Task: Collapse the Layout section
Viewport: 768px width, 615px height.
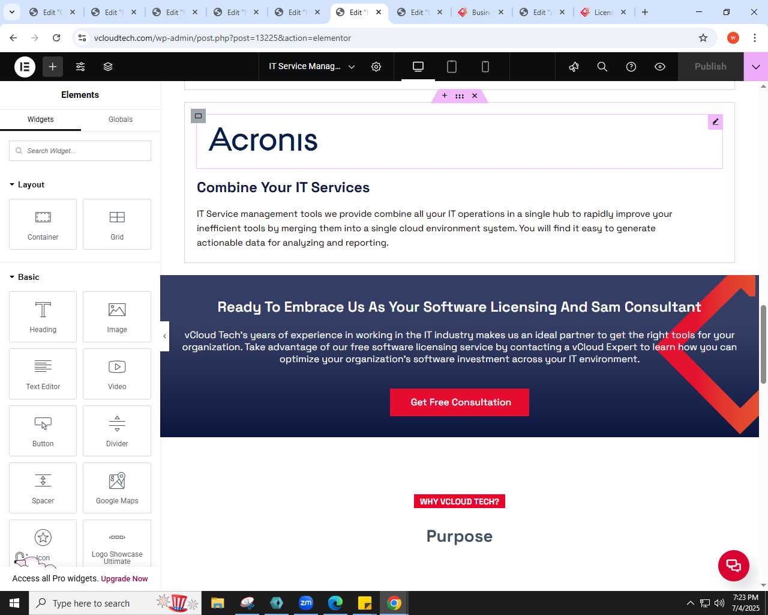Action: click(27, 185)
